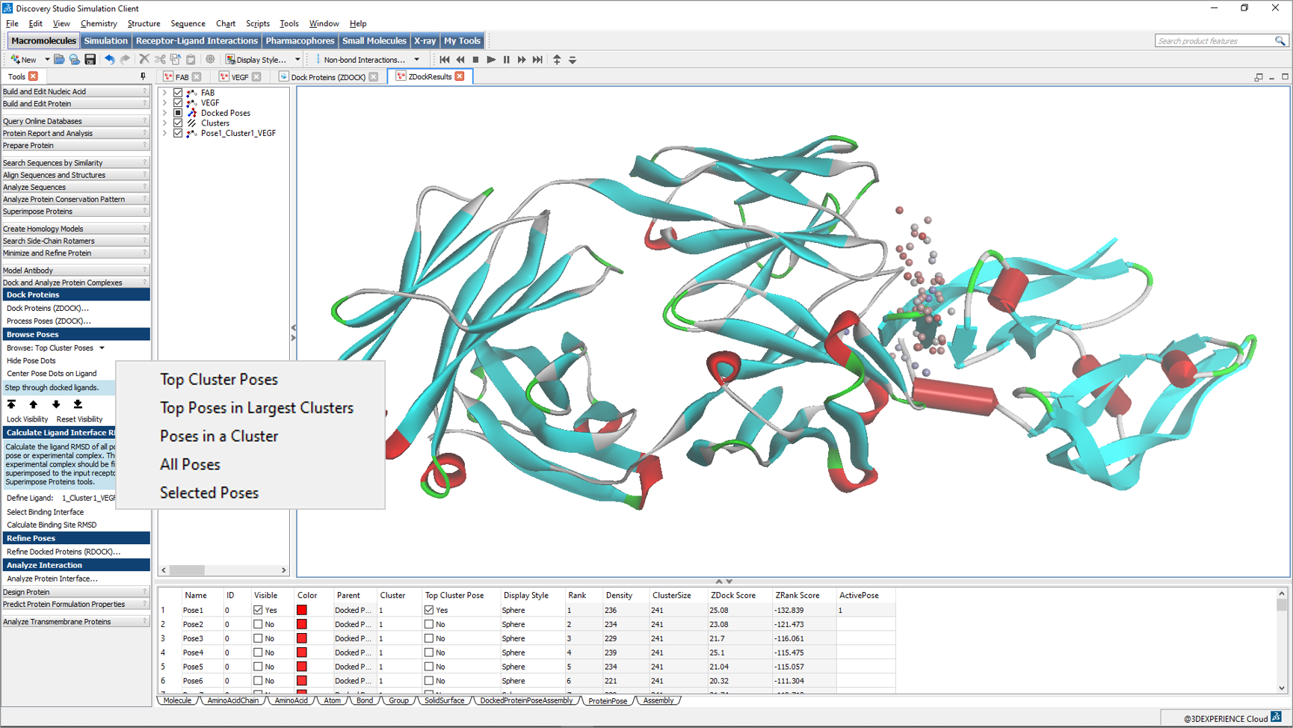Toggle the Visible checkbox for Pose2

258,624
